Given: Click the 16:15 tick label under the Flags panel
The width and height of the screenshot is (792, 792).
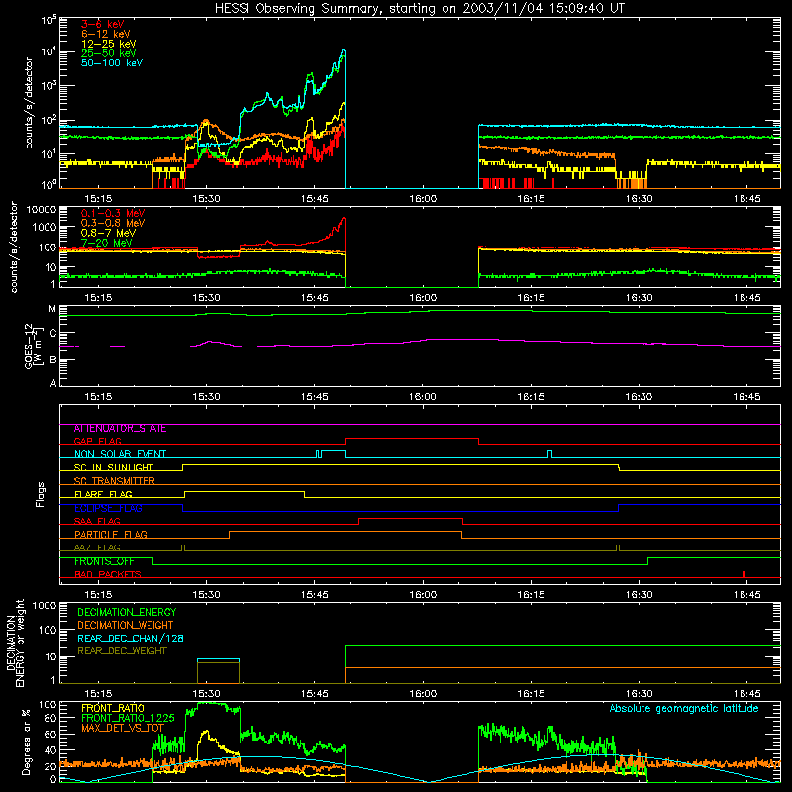Looking at the screenshot, I should tap(531, 595).
